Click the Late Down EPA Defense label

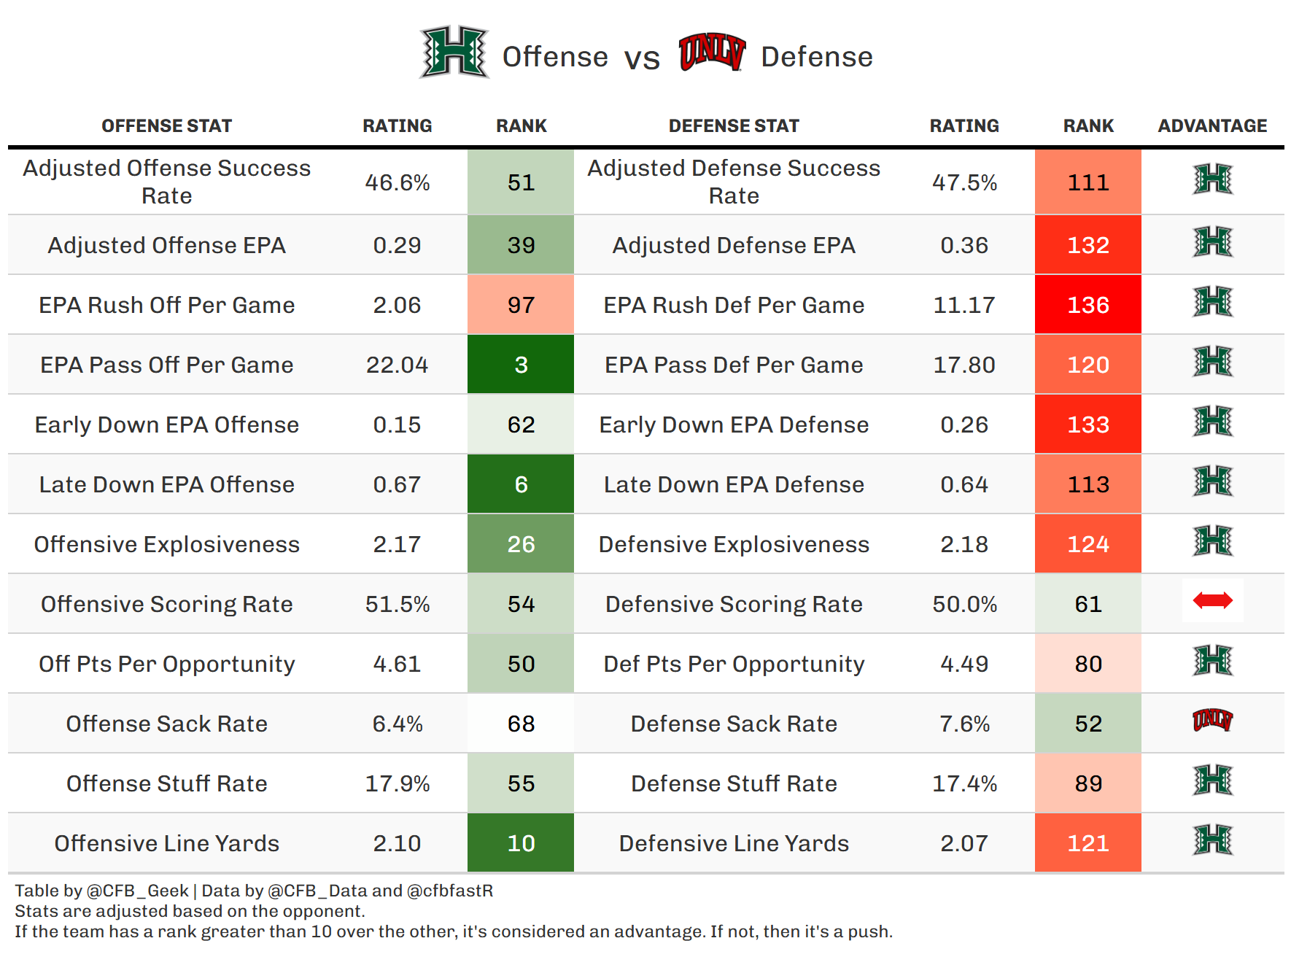click(734, 484)
